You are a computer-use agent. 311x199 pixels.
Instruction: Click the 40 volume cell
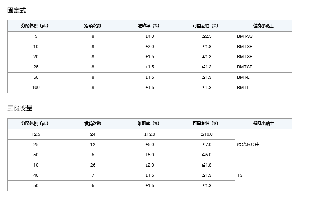36,175
